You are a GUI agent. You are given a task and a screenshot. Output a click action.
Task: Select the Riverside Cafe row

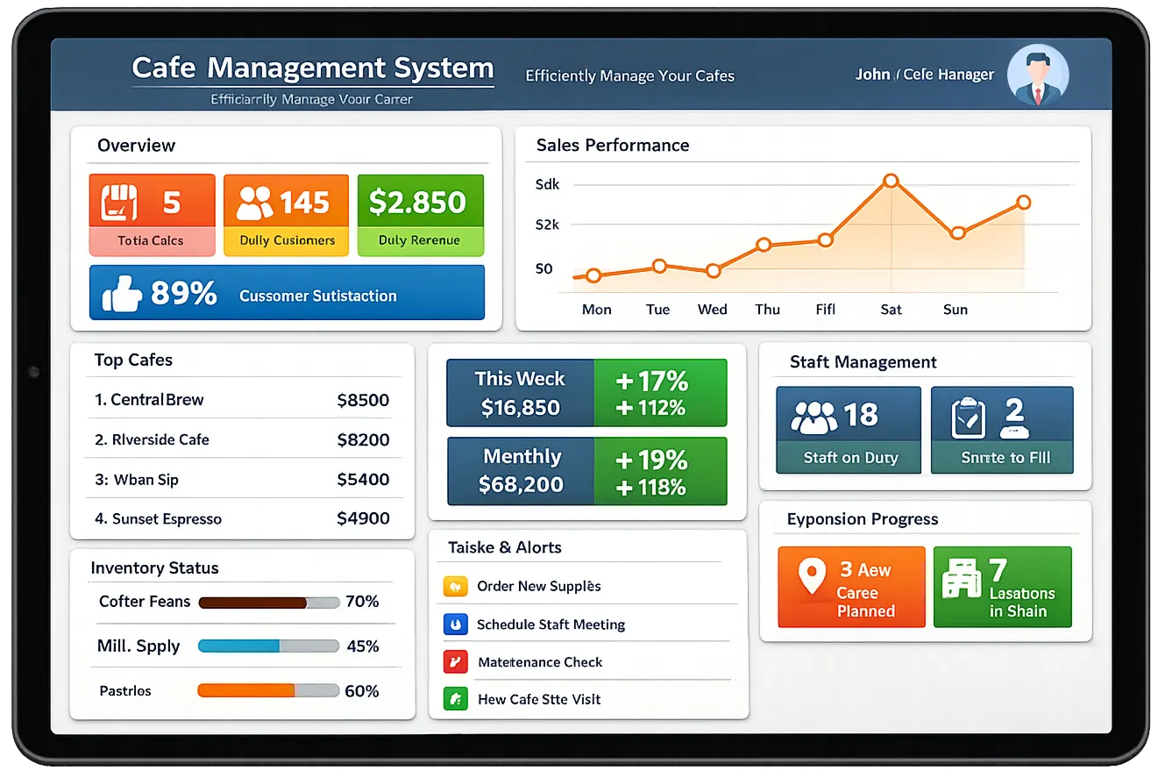point(243,439)
